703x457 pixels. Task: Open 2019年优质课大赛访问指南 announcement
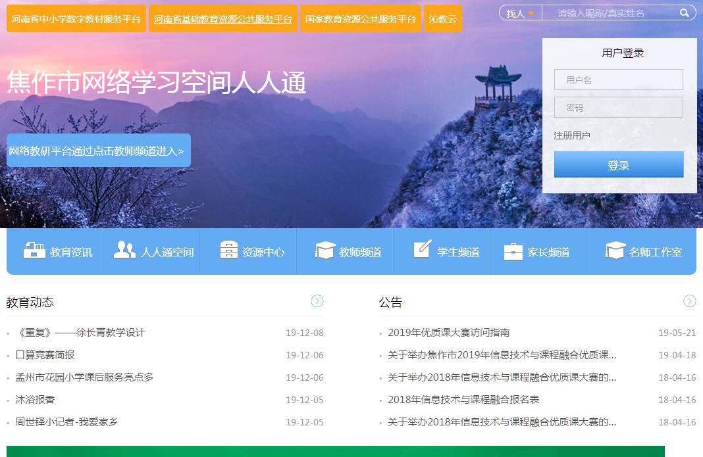pyautogui.click(x=448, y=333)
